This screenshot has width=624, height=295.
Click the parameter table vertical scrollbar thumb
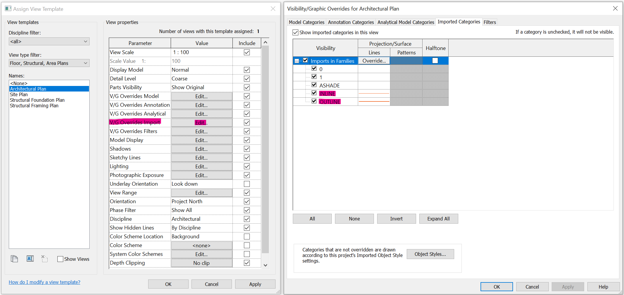[265, 149]
